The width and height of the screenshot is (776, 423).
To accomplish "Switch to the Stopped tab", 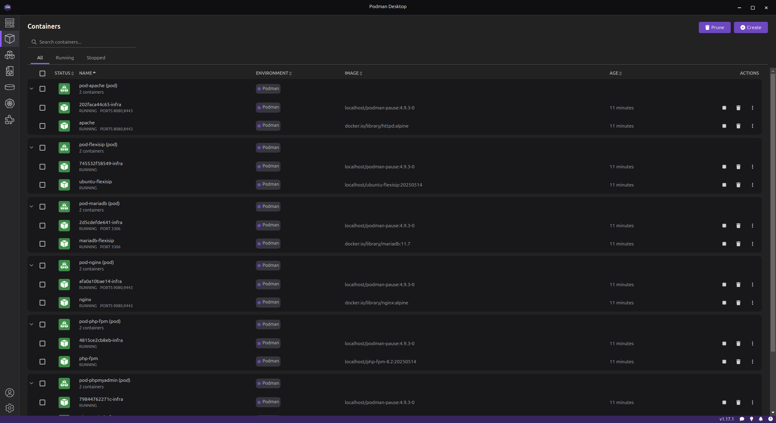I will coord(96,58).
